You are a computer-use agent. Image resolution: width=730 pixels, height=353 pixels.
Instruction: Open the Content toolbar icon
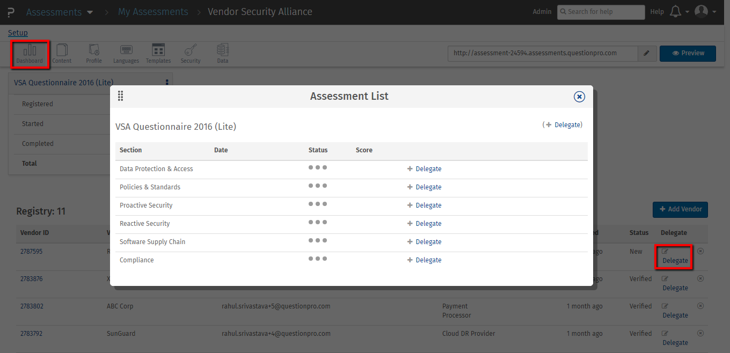(62, 54)
